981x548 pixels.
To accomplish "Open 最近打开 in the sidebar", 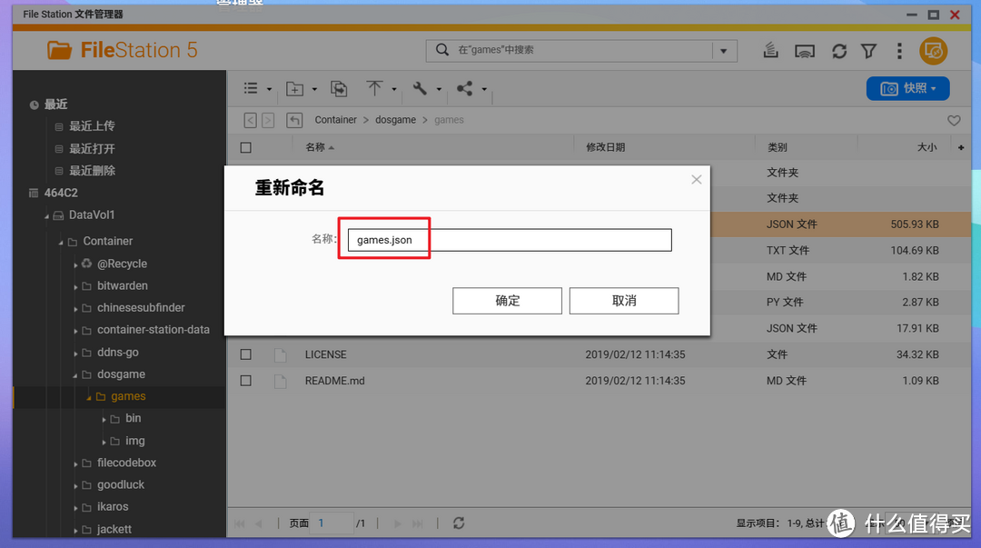I will tap(92, 148).
